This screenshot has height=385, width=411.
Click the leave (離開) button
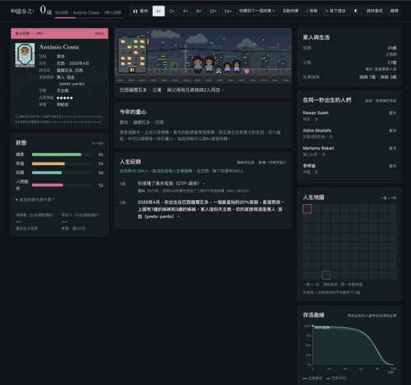point(395,11)
